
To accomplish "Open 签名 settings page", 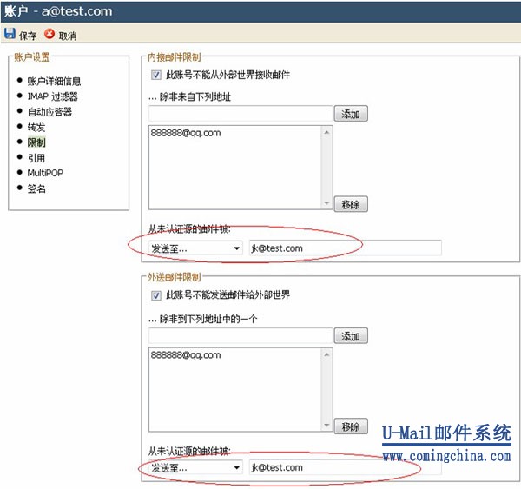I will (x=36, y=188).
